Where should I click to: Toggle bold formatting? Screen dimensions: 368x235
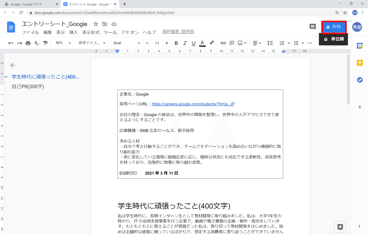[176, 43]
